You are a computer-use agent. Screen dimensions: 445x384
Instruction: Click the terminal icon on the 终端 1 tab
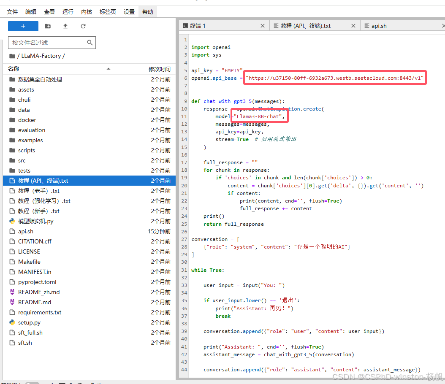[185, 26]
